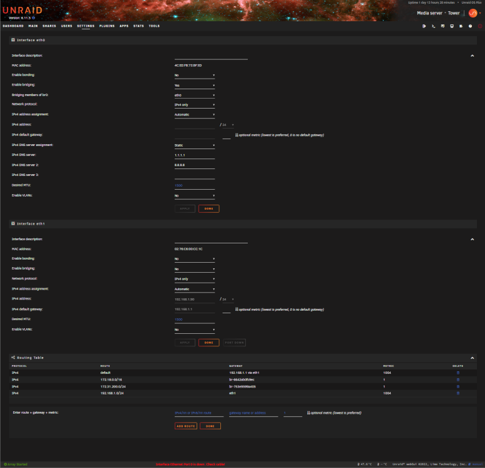Open eth1 Enable VLANs dropdown
The width and height of the screenshot is (485, 468).
click(195, 330)
